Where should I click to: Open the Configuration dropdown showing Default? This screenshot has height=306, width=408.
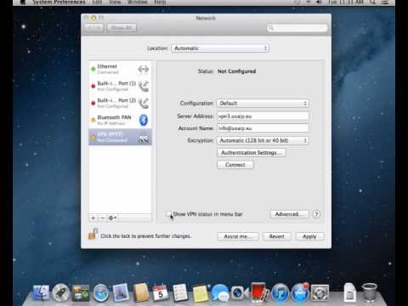(263, 103)
